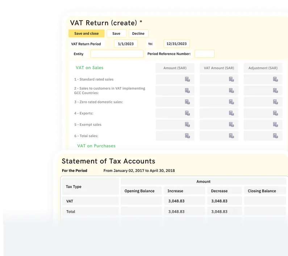Click the Decline button

[138, 33]
